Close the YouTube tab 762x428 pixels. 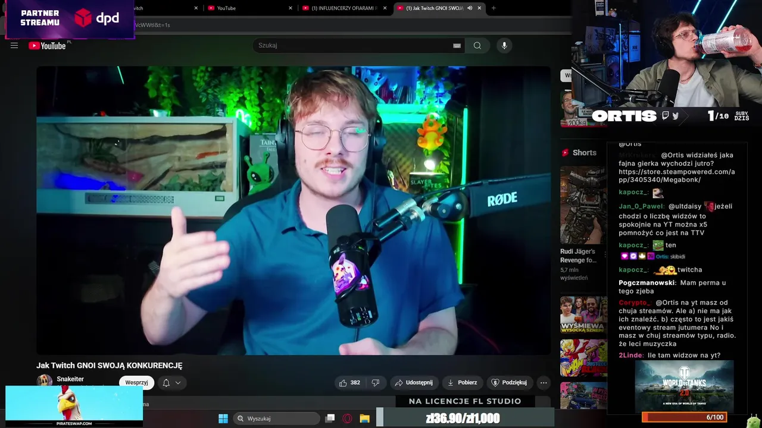[291, 8]
